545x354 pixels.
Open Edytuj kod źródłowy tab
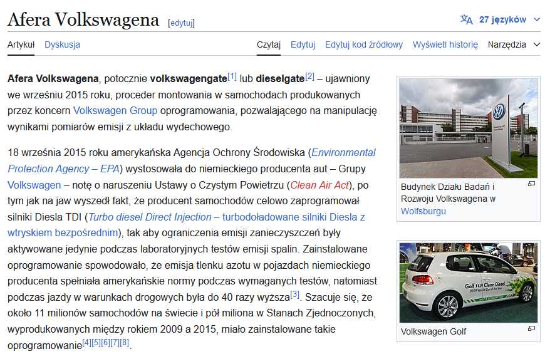click(363, 44)
